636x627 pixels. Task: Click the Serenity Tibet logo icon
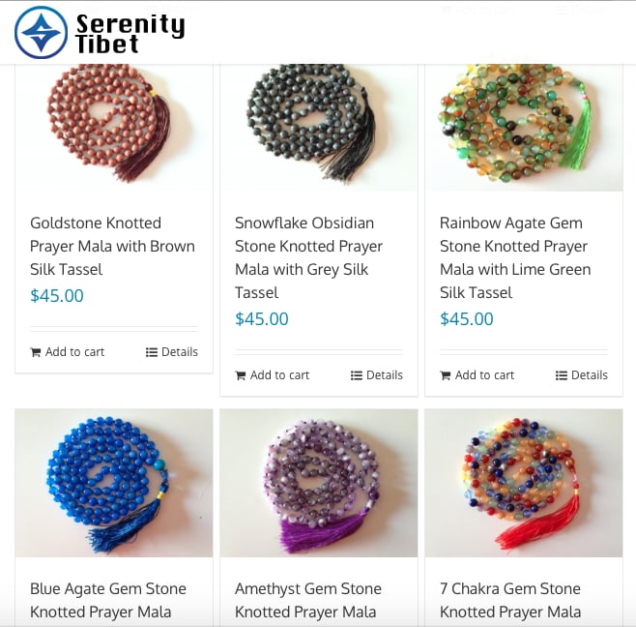(x=41, y=32)
